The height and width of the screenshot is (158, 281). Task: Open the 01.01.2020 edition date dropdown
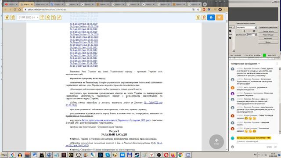(28, 18)
